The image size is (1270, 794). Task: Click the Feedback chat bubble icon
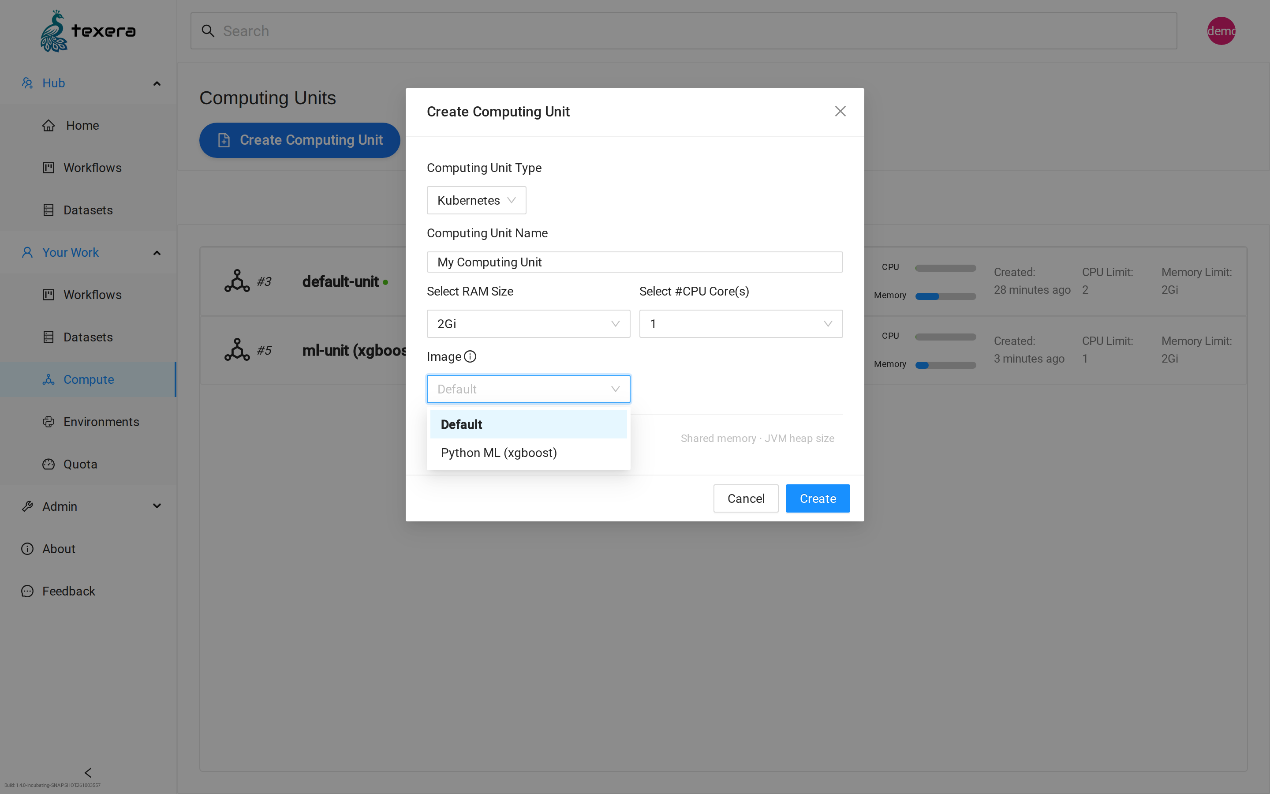coord(27,591)
